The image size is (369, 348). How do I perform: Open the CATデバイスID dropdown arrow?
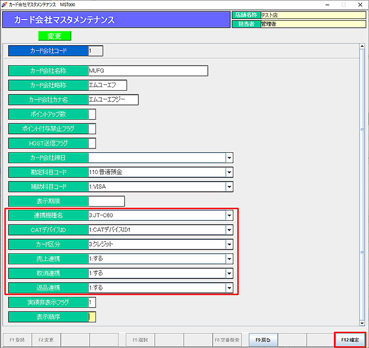click(229, 230)
